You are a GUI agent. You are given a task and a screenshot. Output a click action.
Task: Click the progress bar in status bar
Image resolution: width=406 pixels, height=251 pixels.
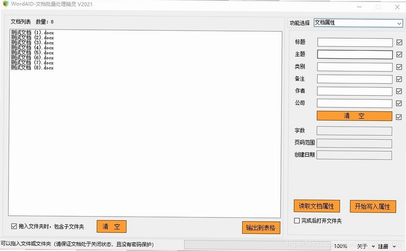click(257, 245)
